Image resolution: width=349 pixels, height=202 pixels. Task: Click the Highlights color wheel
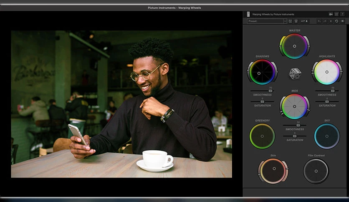(327, 72)
